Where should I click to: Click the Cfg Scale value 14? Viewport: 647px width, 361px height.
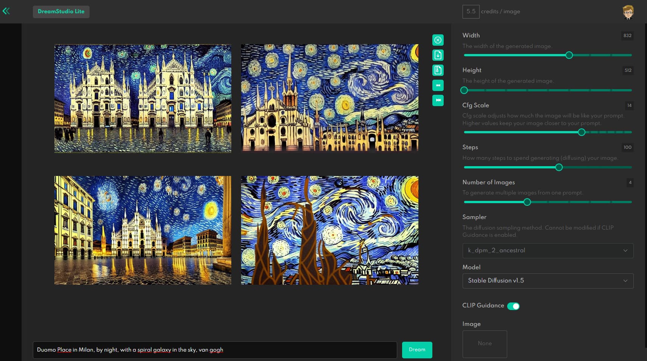click(629, 105)
